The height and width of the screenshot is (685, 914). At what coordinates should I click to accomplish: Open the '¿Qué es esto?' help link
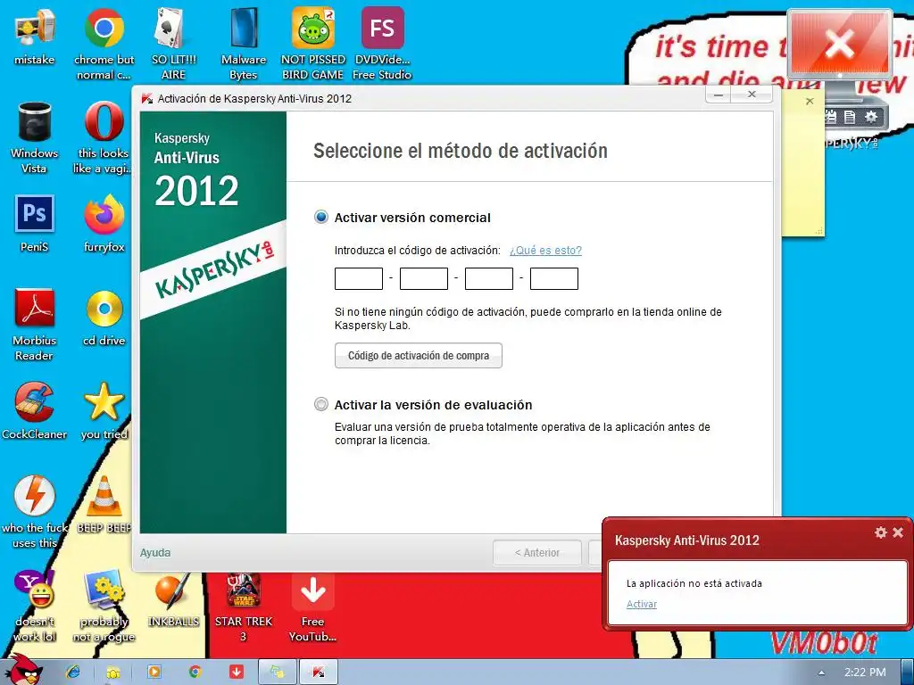point(545,251)
